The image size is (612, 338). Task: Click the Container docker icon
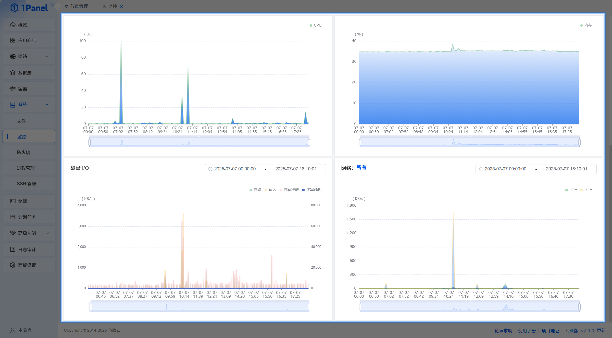[13, 89]
